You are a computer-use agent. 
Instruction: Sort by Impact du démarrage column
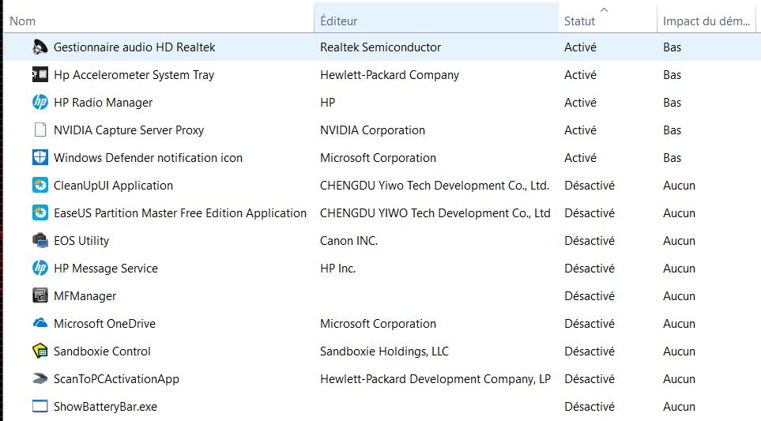(x=706, y=21)
